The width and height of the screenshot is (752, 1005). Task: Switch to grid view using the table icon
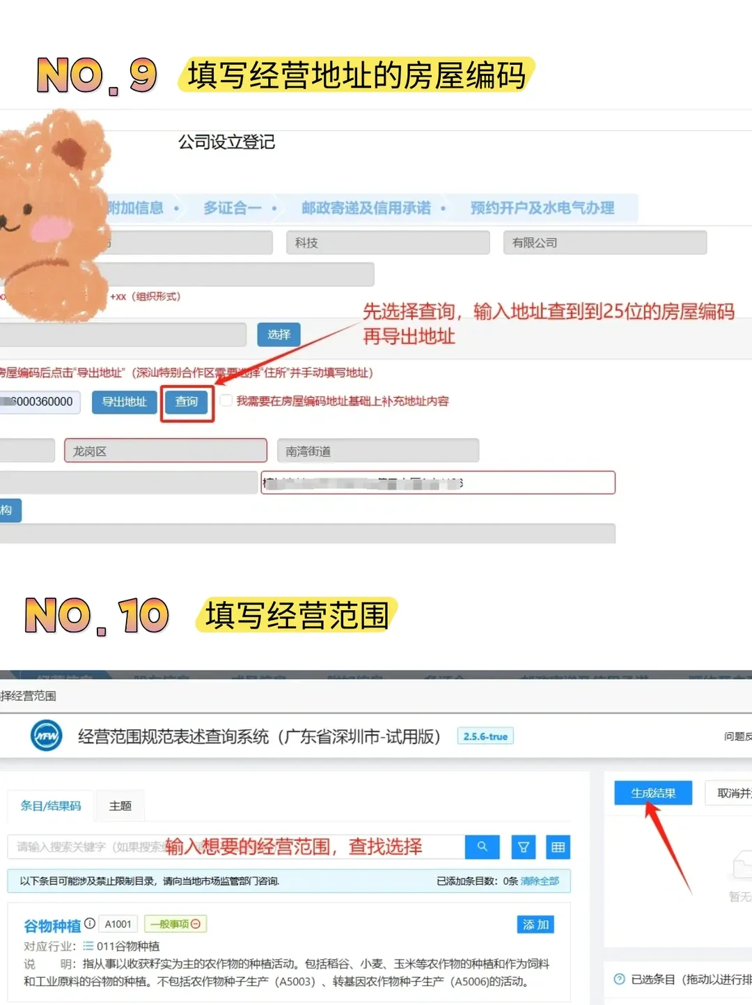558,847
